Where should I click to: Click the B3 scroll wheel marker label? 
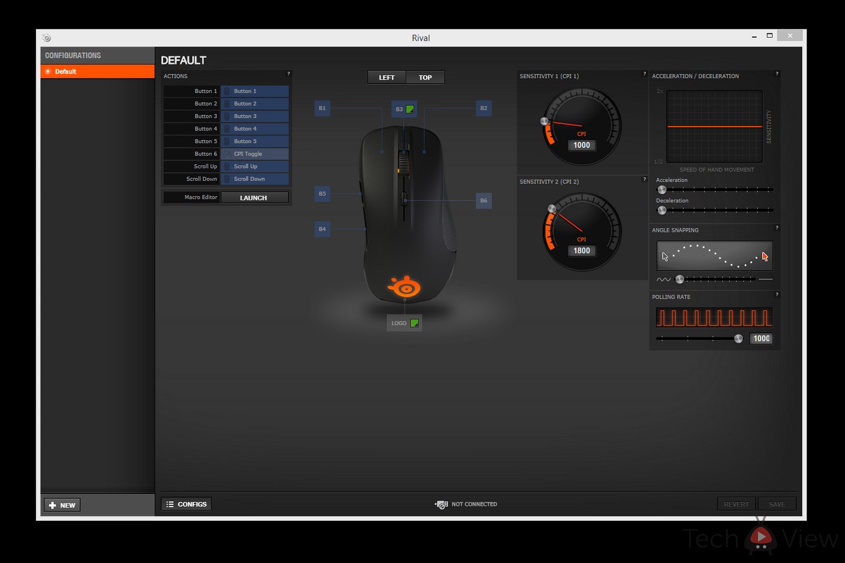399,109
